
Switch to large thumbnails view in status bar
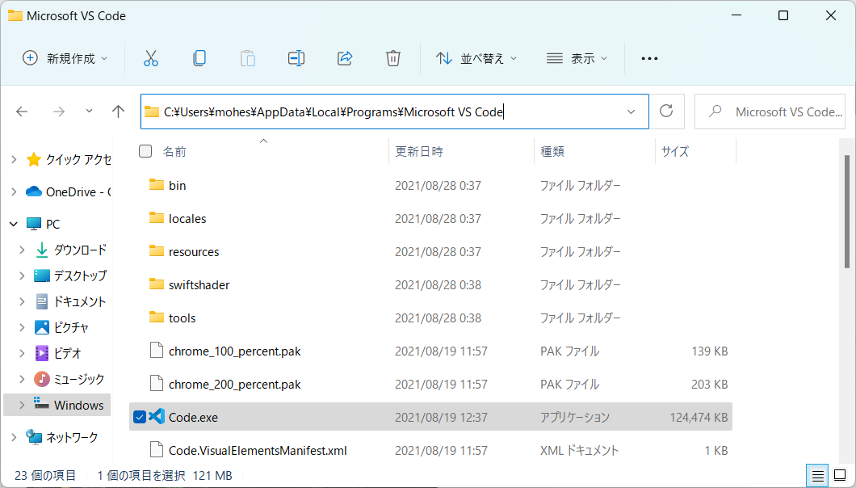tap(840, 475)
